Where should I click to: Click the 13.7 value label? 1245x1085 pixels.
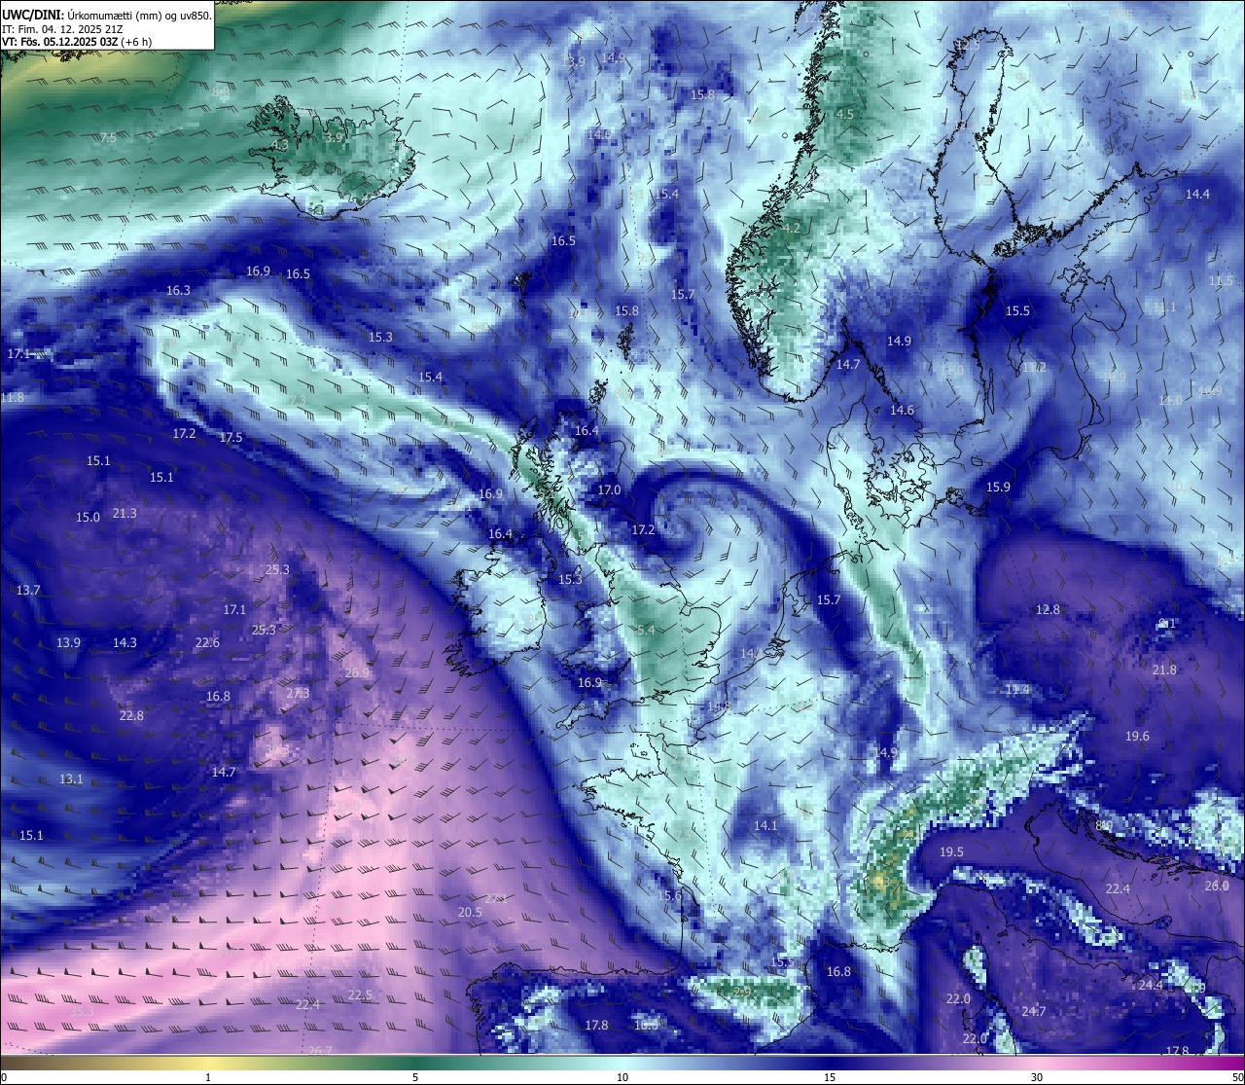[28, 590]
